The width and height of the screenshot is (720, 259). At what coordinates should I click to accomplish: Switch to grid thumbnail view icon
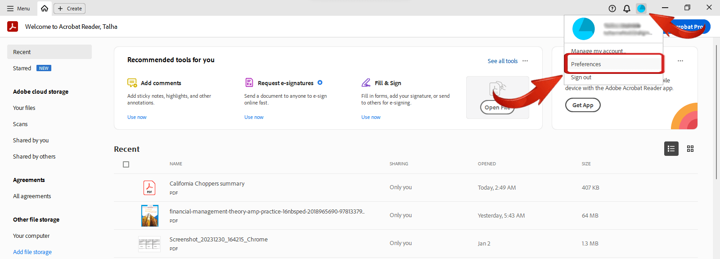690,149
